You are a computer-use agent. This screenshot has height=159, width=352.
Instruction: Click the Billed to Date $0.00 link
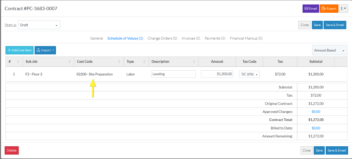point(316,128)
